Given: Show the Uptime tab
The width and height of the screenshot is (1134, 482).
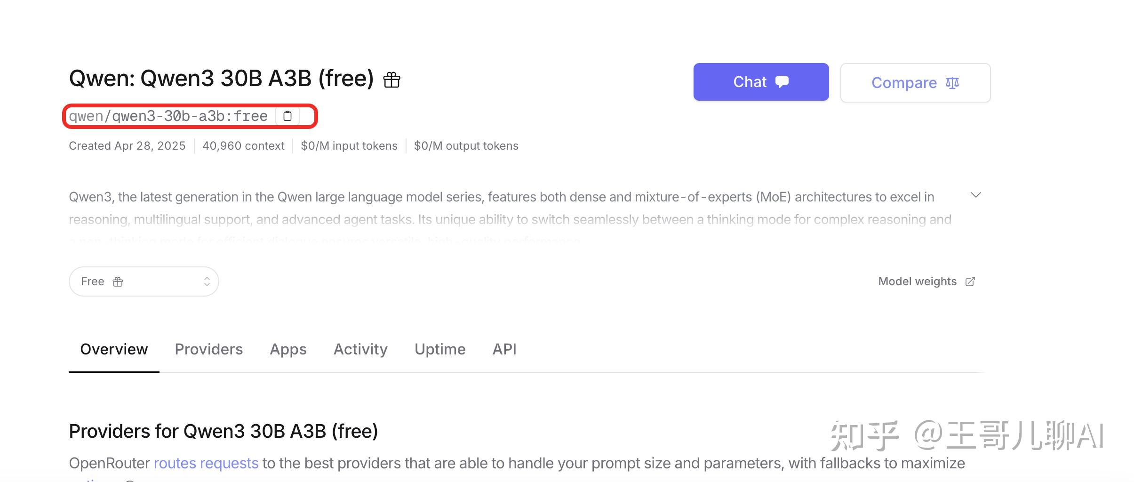Looking at the screenshot, I should click(x=440, y=349).
